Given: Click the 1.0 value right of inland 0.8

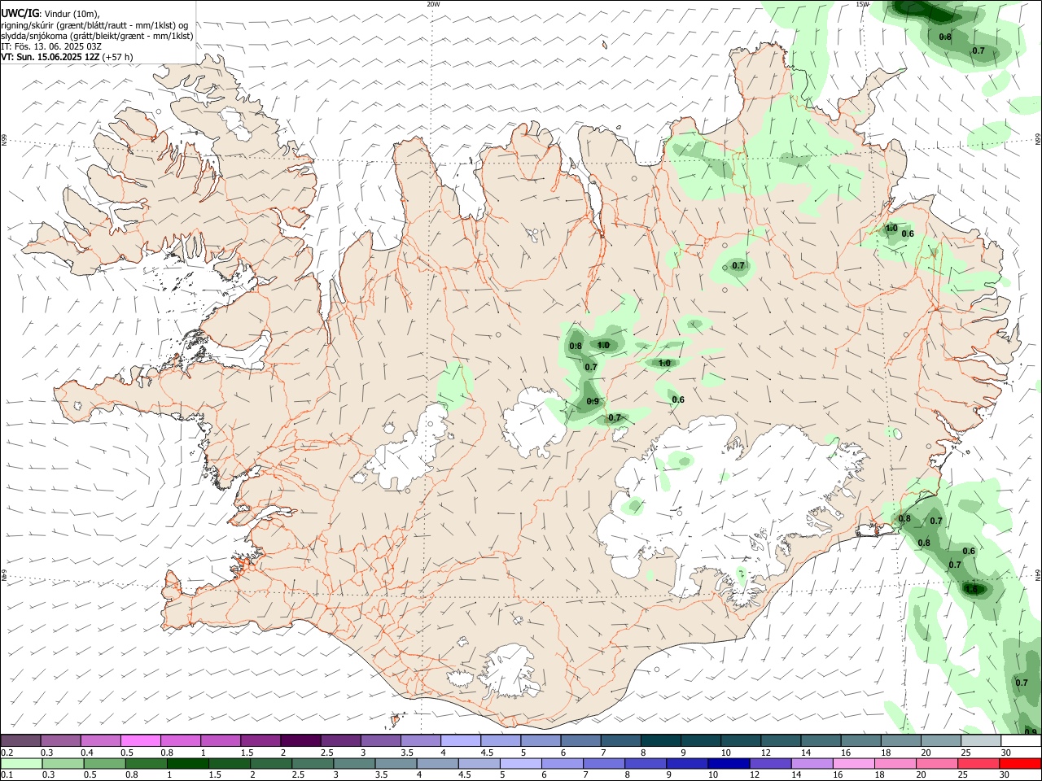Looking at the screenshot, I should (x=603, y=346).
